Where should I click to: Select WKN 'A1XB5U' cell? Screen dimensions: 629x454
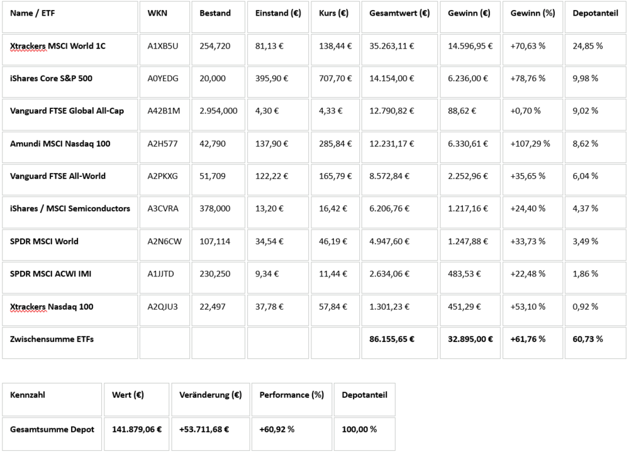tap(164, 50)
